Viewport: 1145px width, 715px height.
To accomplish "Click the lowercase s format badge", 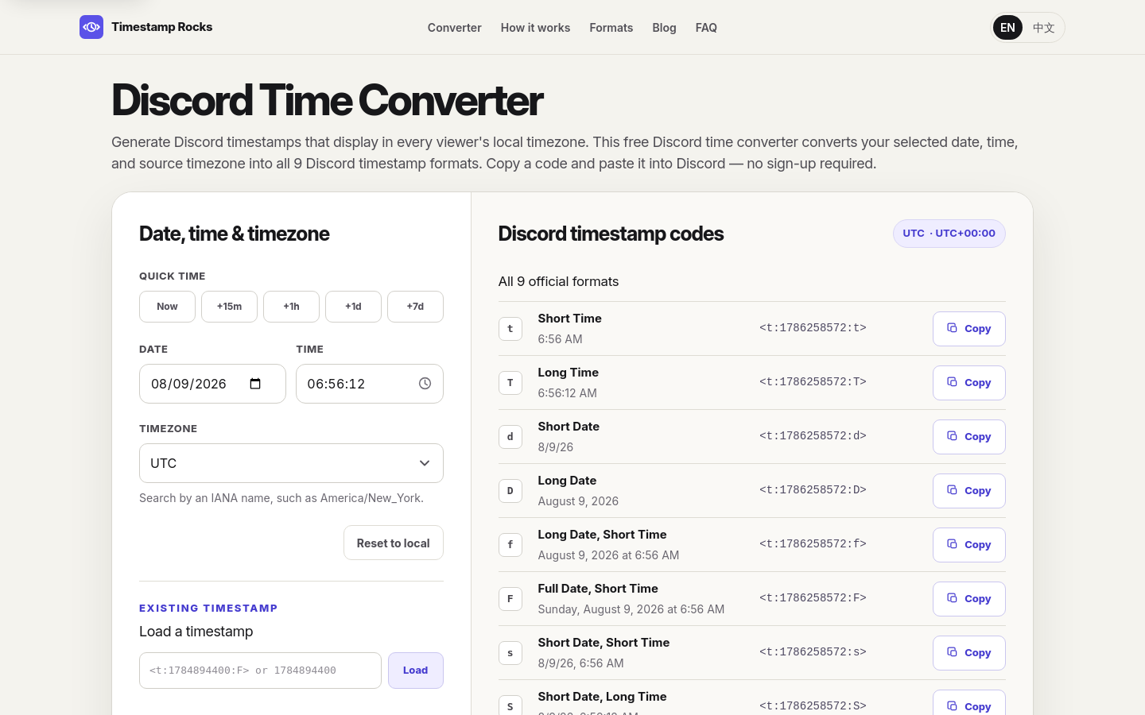I will [510, 653].
